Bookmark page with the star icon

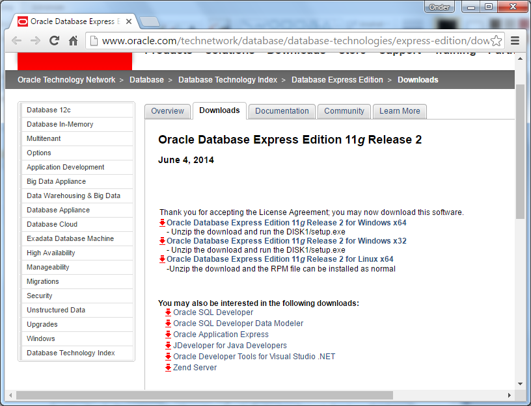click(x=496, y=41)
